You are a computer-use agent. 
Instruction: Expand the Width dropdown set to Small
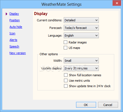[81, 61]
